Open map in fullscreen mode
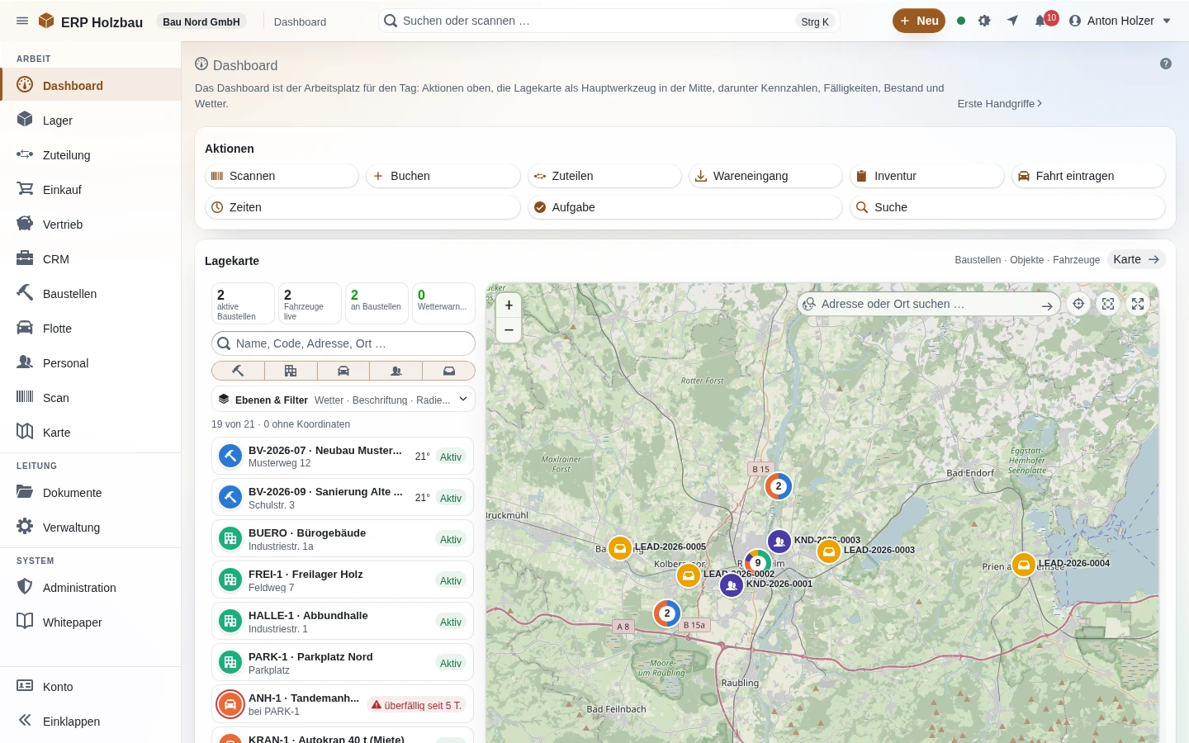The height and width of the screenshot is (743, 1189). pos(1138,304)
